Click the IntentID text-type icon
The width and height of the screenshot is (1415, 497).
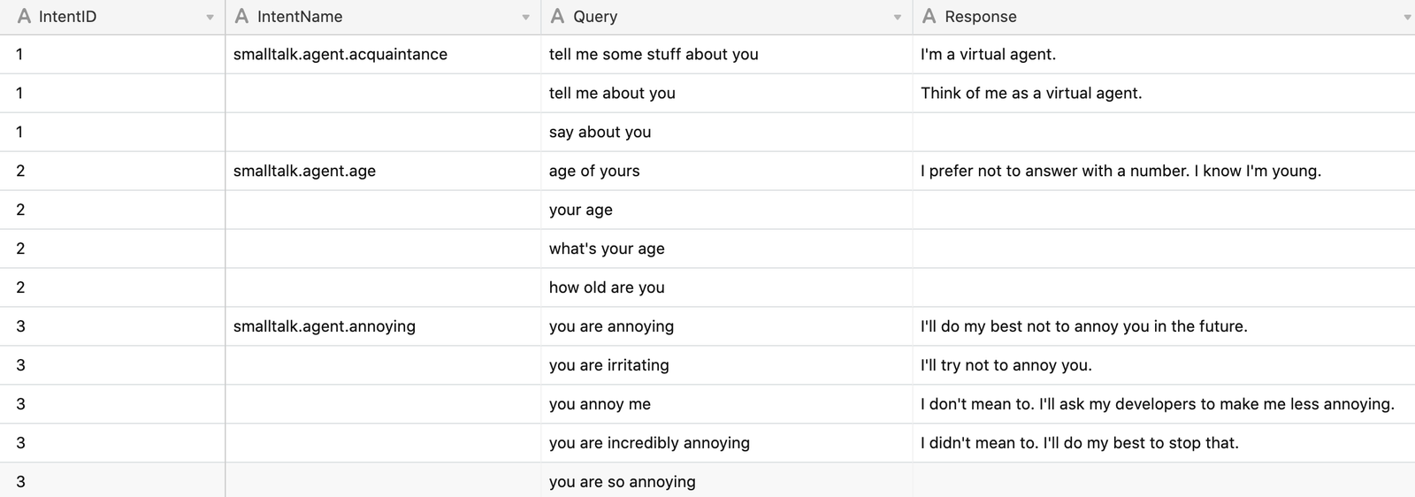(24, 17)
